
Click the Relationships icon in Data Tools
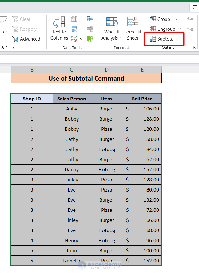(90, 29)
